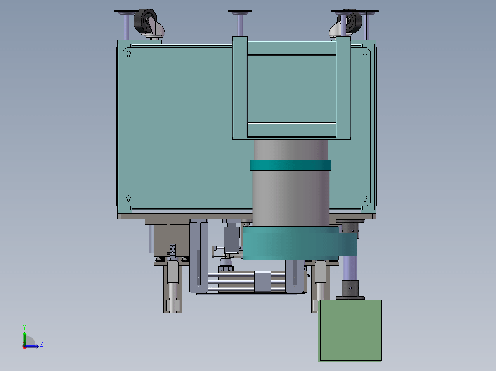Screen dimensions: 496x371
Task: Select the rectangular bracket frame above the cylinder
Action: (292, 88)
